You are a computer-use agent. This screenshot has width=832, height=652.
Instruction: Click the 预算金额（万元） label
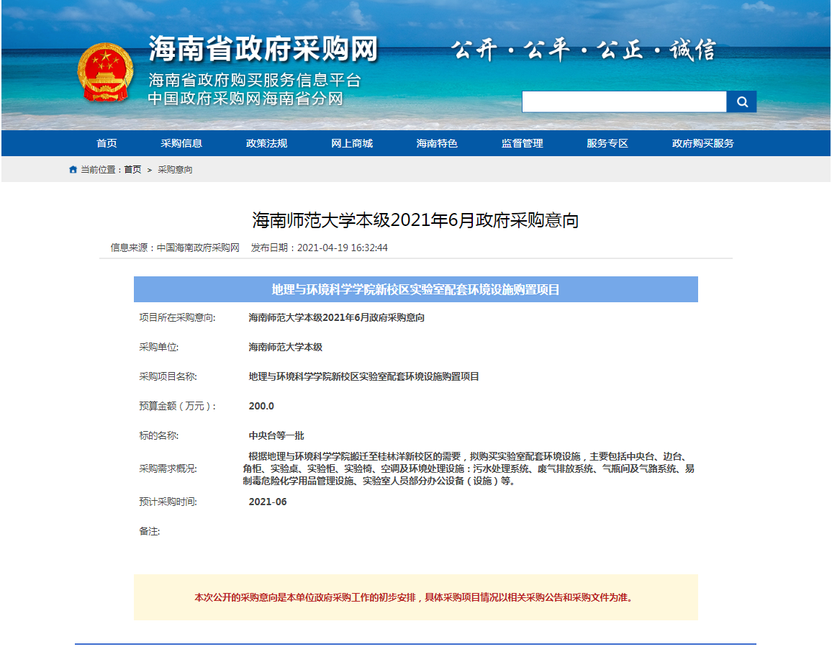177,407
